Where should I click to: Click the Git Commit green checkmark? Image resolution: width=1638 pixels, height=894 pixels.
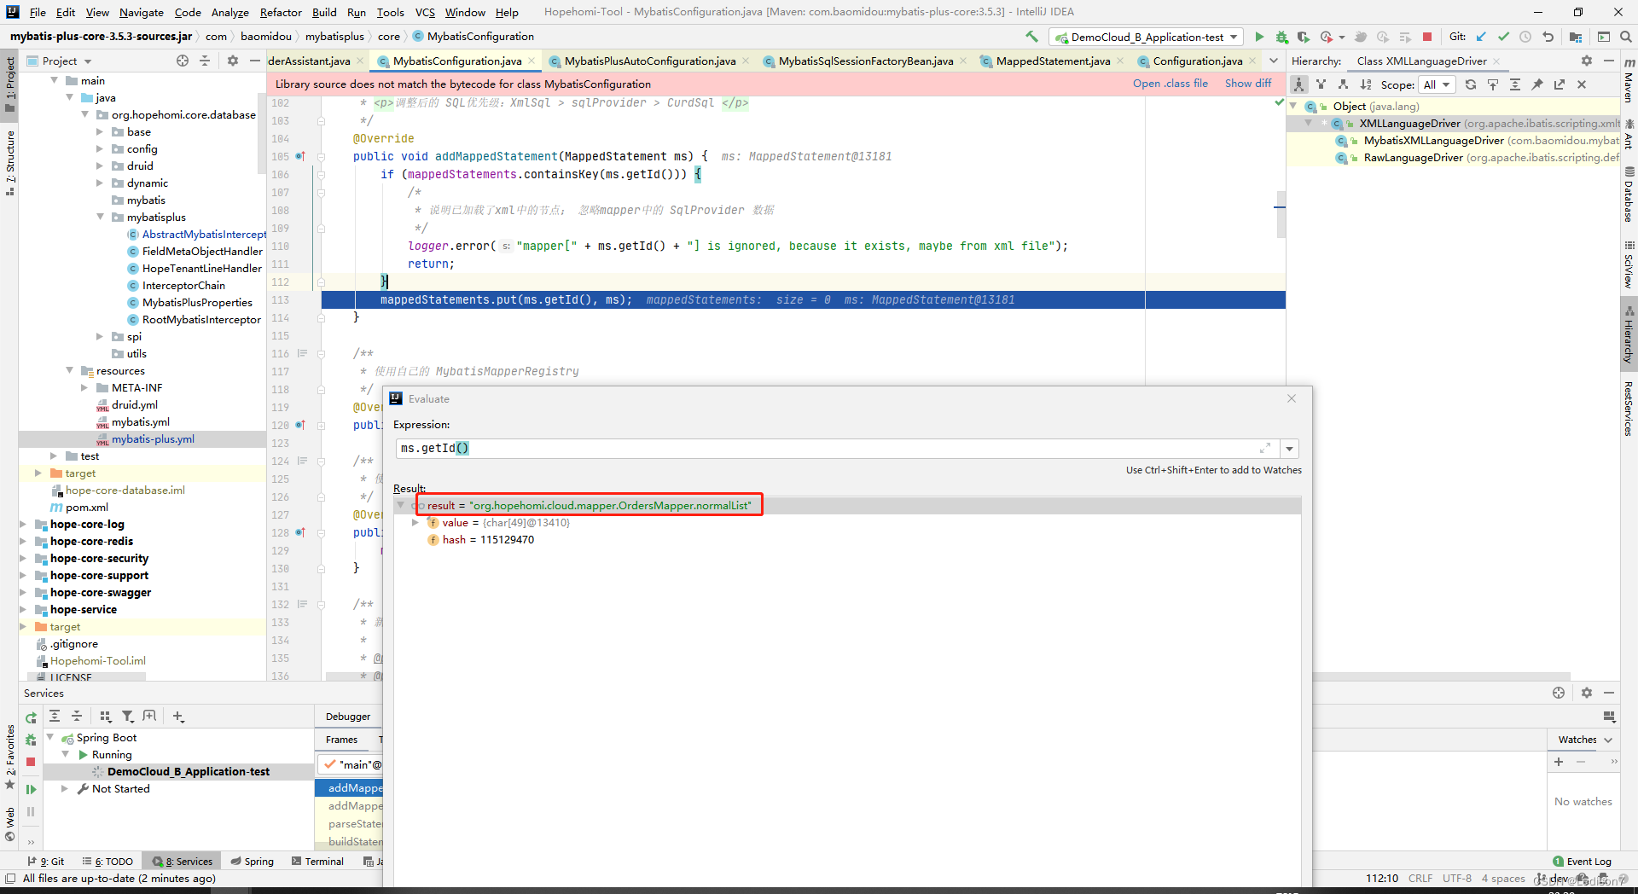point(1503,37)
